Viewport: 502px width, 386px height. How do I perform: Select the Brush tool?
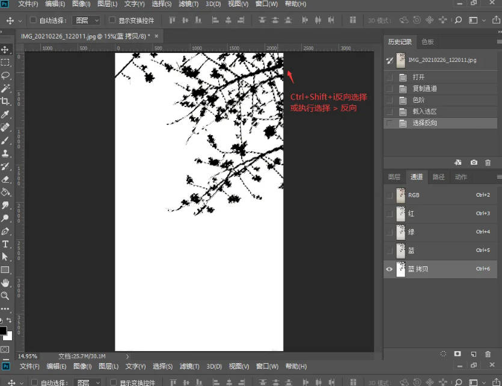coord(5,141)
